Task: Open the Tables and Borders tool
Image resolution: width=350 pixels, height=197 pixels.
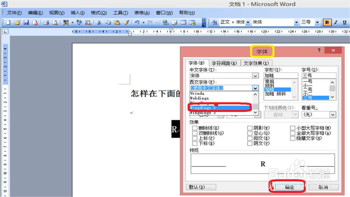Action: (x=174, y=22)
